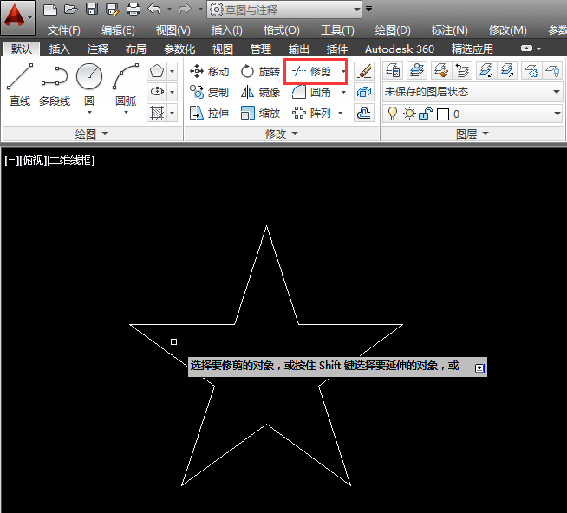Select the hatch pattern tool icon
Viewport: 567px width, 513px height.
click(157, 113)
